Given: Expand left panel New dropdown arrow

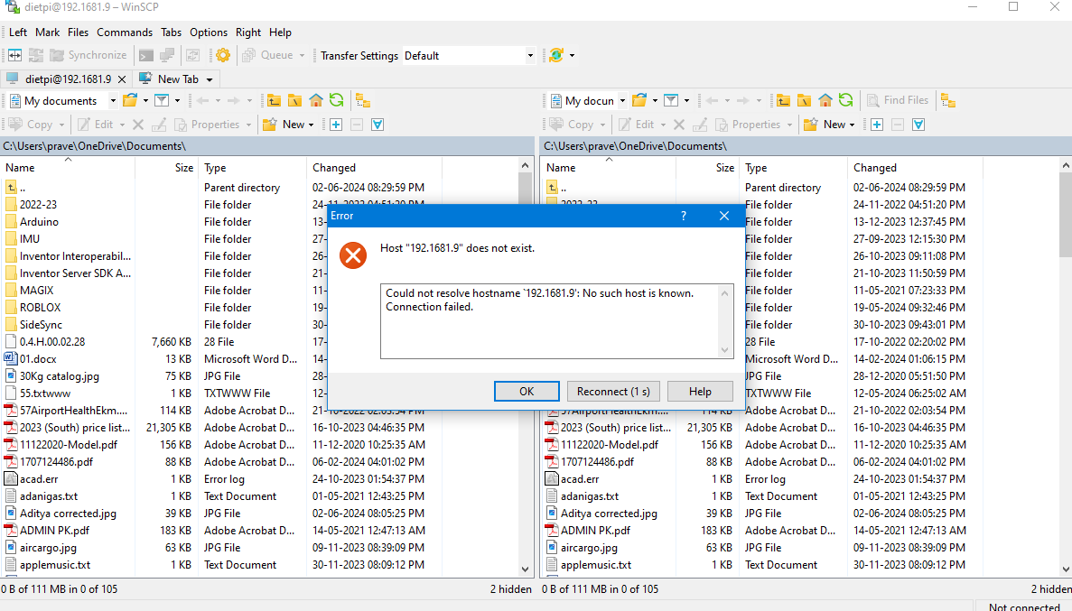Looking at the screenshot, I should coord(311,125).
